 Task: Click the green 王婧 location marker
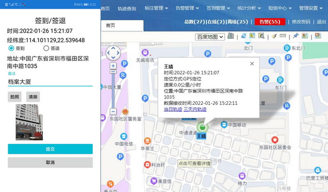point(202,127)
